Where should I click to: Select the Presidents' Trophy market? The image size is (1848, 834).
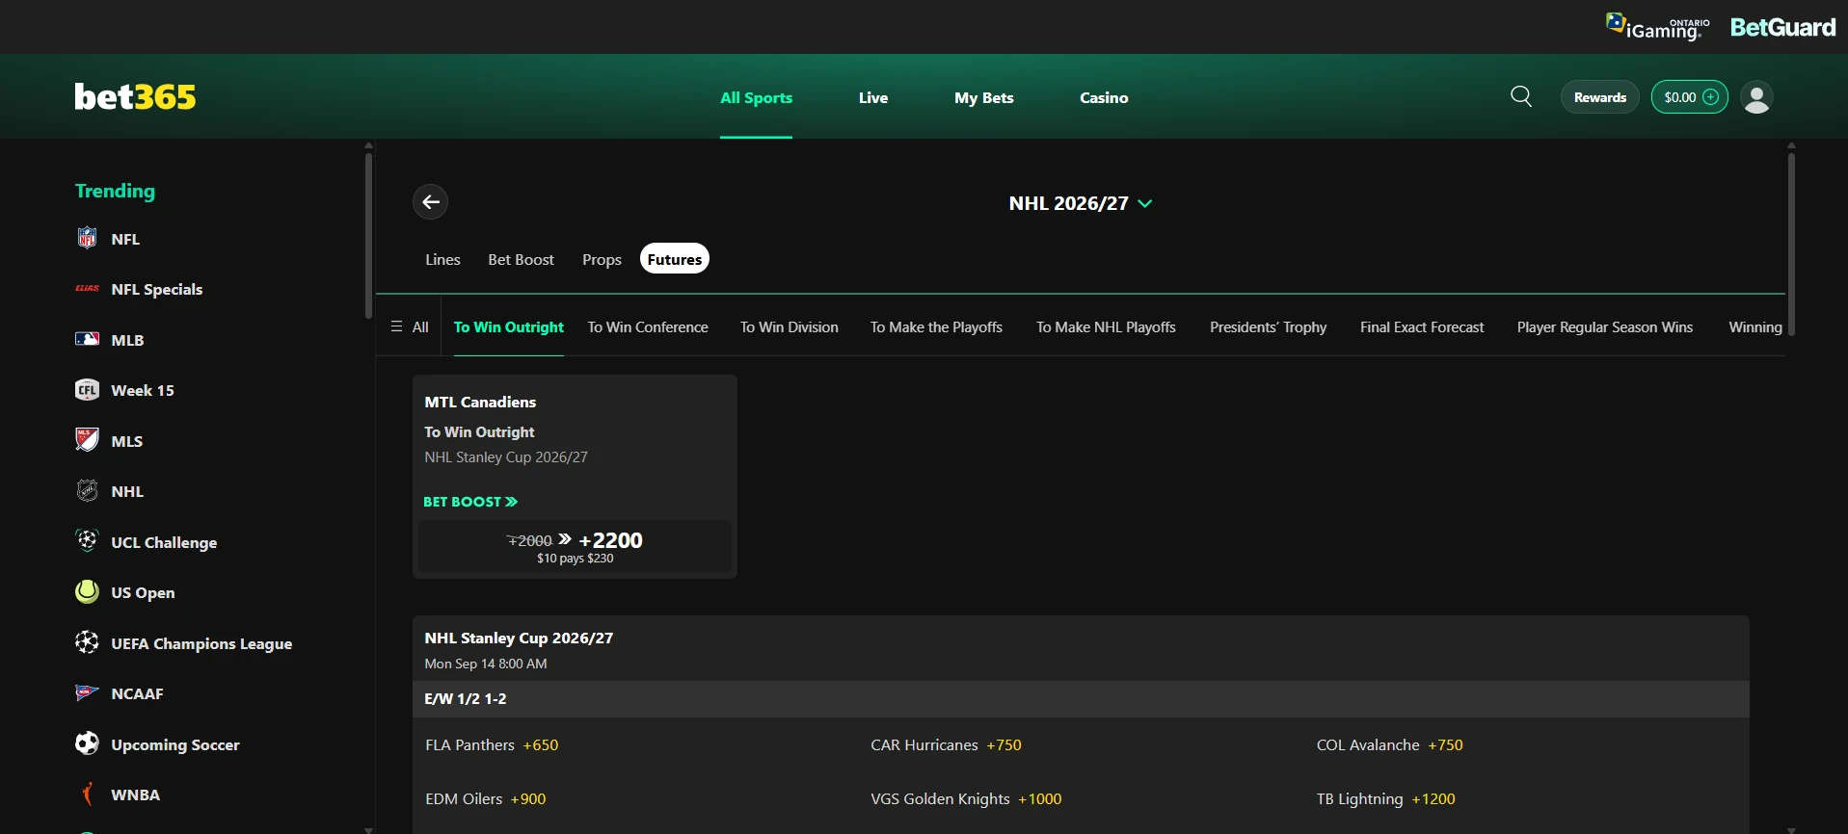point(1268,326)
